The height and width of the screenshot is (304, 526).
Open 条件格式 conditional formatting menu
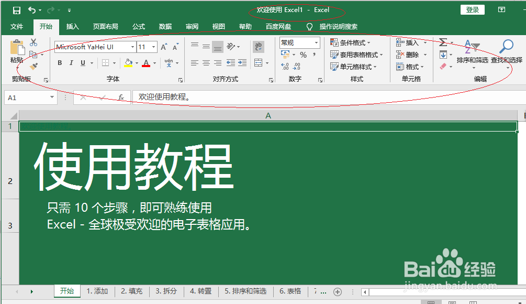pos(350,42)
